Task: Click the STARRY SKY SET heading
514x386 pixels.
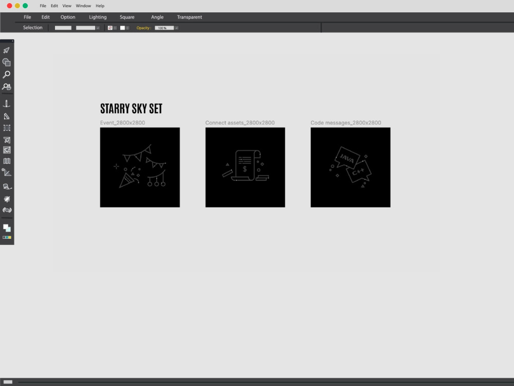Action: [x=131, y=109]
